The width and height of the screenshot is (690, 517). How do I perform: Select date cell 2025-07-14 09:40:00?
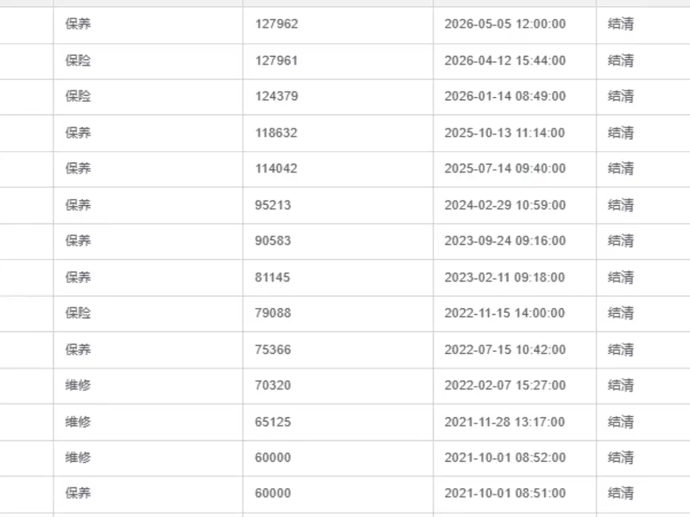(505, 169)
